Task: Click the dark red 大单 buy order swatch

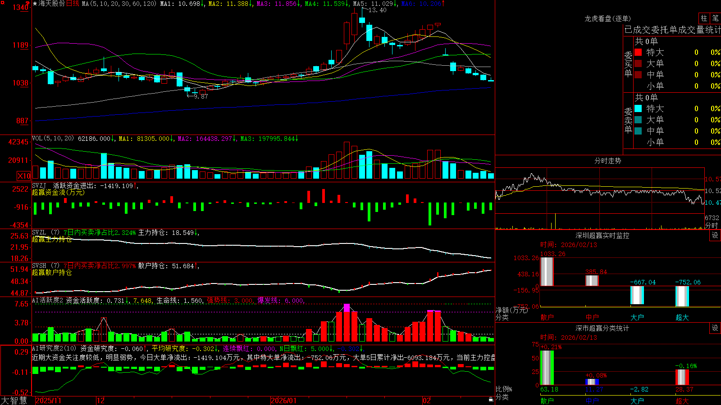Action: point(638,63)
